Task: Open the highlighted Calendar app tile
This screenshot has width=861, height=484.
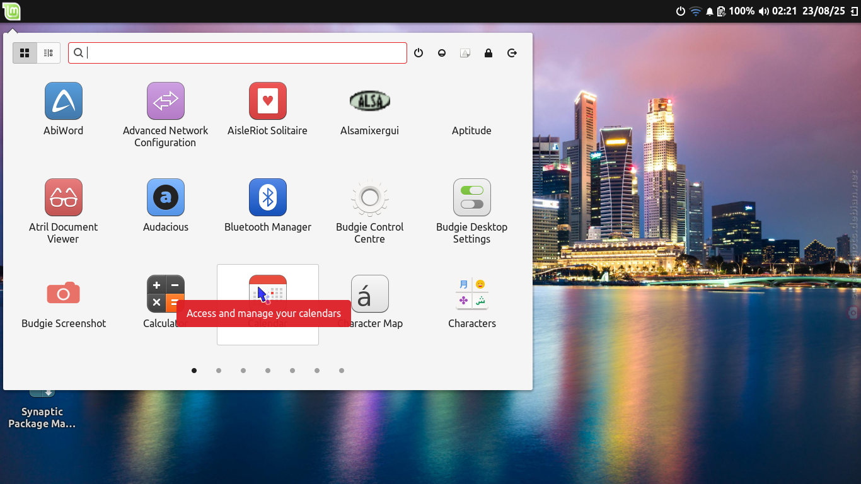Action: (x=267, y=304)
